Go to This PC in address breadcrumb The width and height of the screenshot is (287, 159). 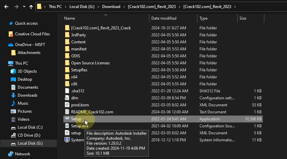click(x=55, y=7)
